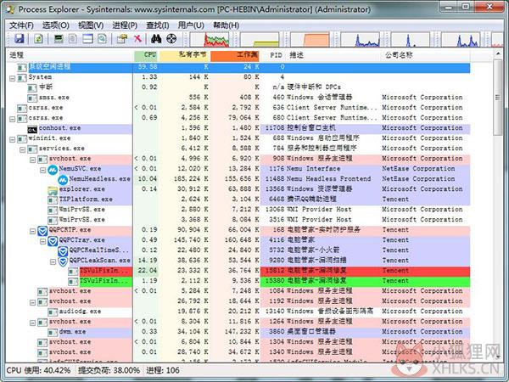Toggle process tree view toolbar icon
Image resolution: width=509 pixels, height=382 pixels.
[x=73, y=39]
